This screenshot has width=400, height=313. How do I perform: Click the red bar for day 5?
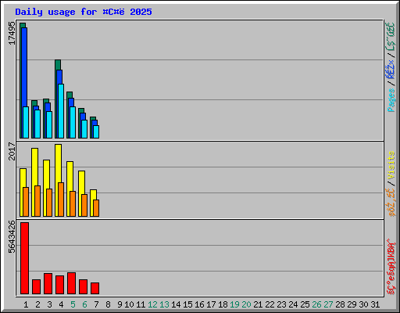point(71,283)
